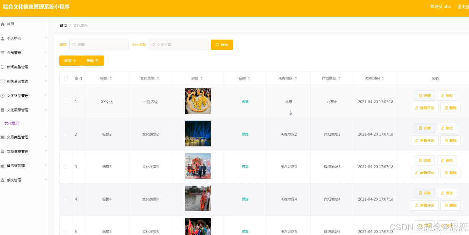Click 管理员 abo in the header
This screenshot has height=235, width=469.
(x=440, y=6)
